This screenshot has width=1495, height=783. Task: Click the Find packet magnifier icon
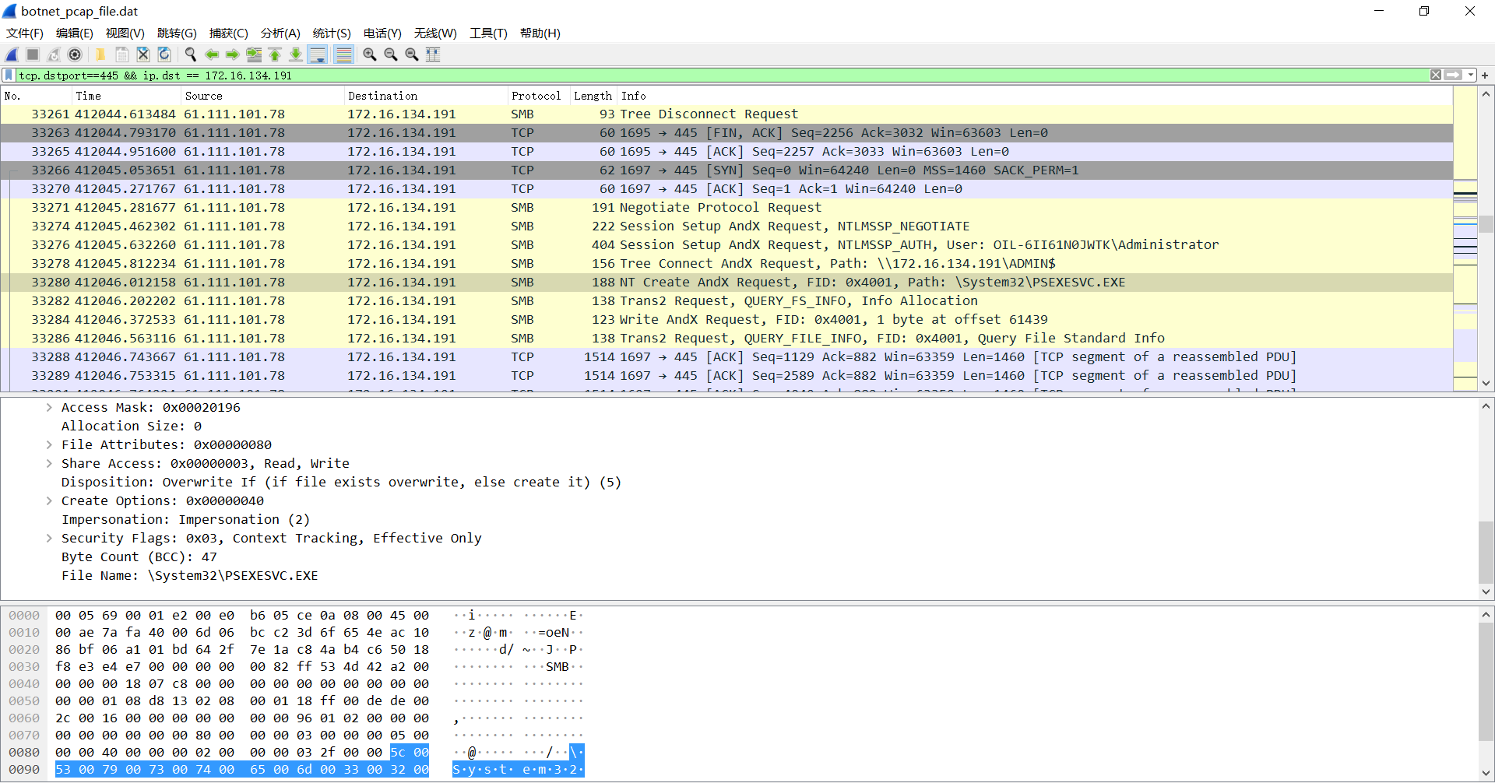coord(190,54)
